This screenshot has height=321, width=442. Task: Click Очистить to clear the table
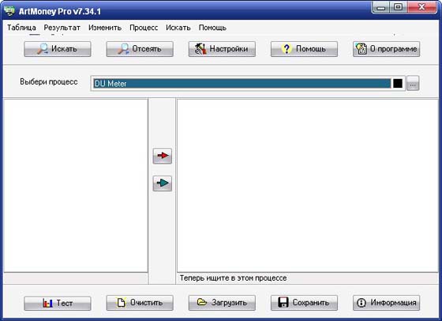tap(140, 303)
